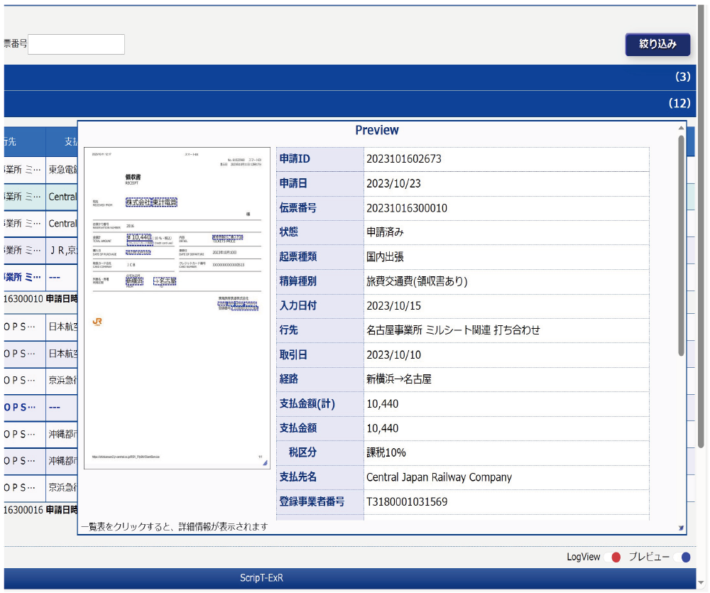Click the 申請ID value 2023101602673
Screen dimensions: 710x593
(404, 159)
